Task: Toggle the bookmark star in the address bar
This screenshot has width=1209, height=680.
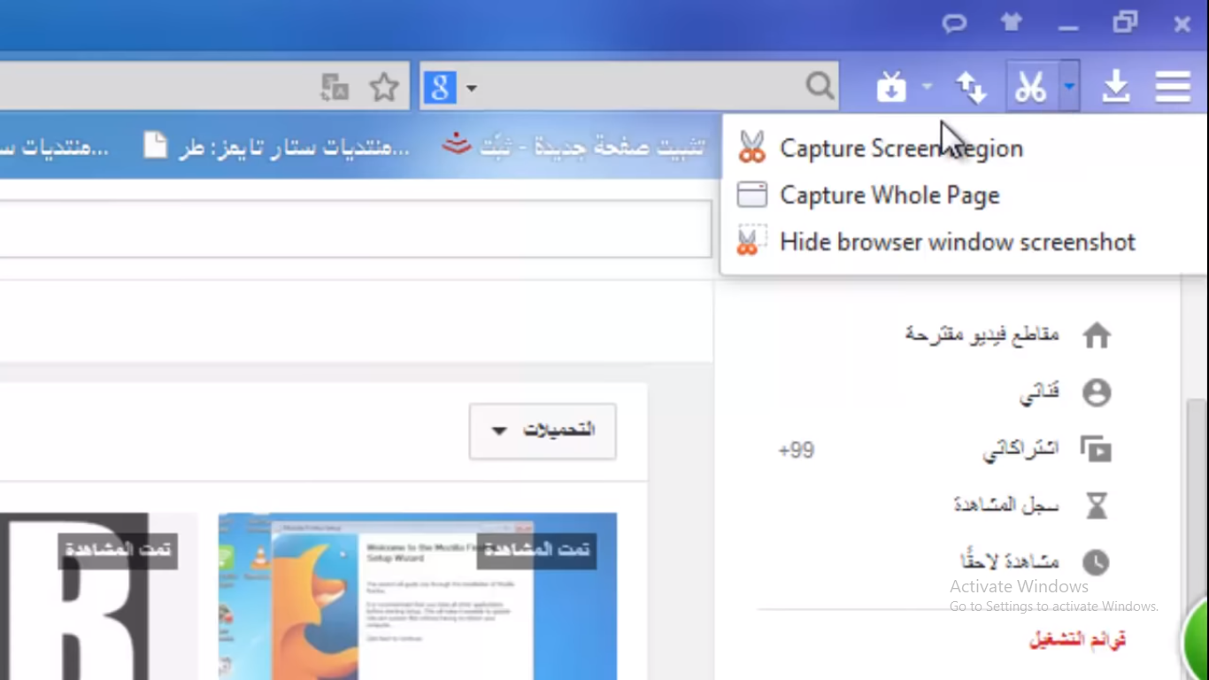Action: coord(384,86)
